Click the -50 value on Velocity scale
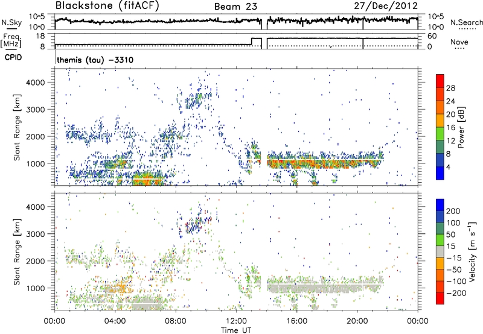Screen dimensions: 483x334 pos(455,269)
